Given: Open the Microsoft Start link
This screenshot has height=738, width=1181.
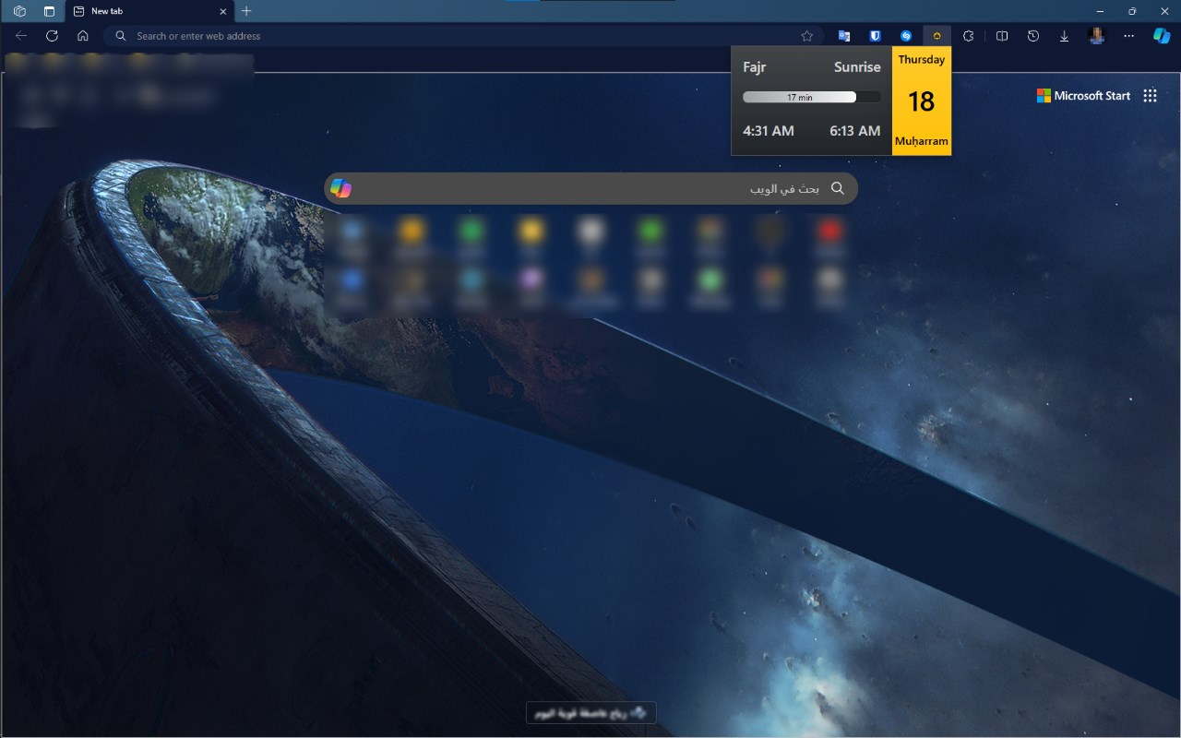Looking at the screenshot, I should click(x=1083, y=96).
